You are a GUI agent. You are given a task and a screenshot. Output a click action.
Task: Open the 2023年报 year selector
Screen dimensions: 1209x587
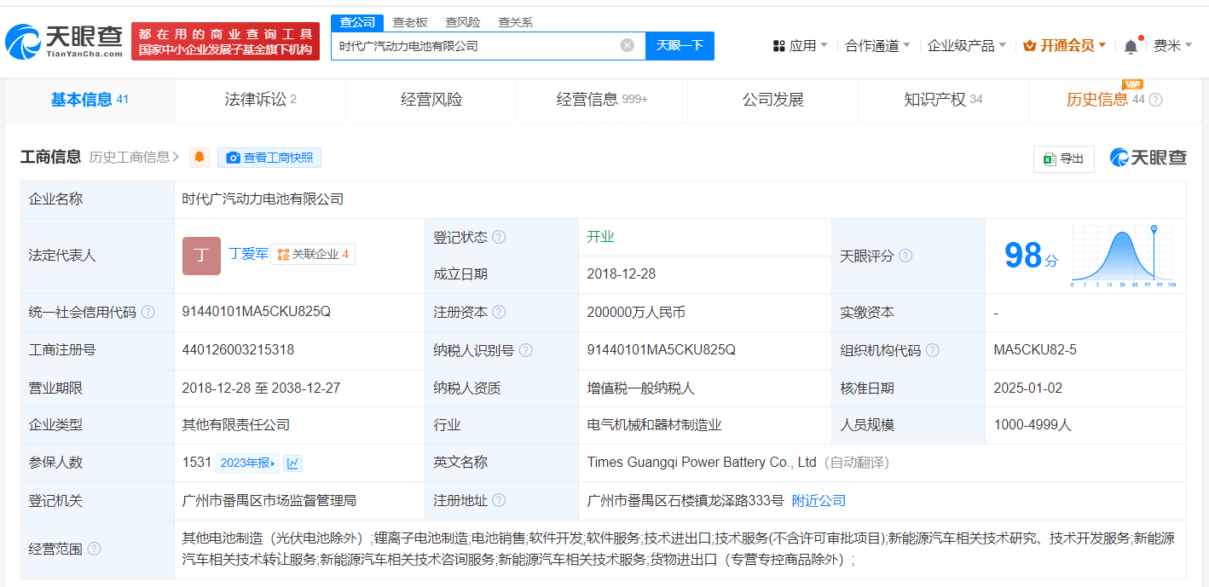(248, 463)
